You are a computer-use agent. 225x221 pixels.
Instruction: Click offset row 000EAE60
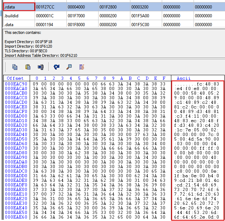coord(16,217)
